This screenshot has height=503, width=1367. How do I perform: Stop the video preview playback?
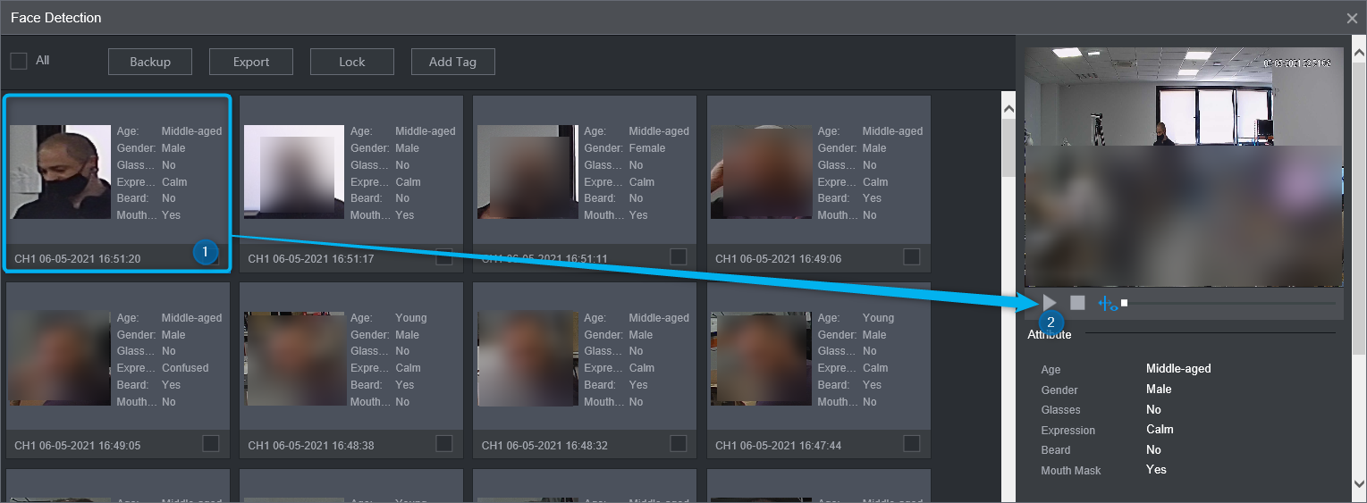point(1078,303)
